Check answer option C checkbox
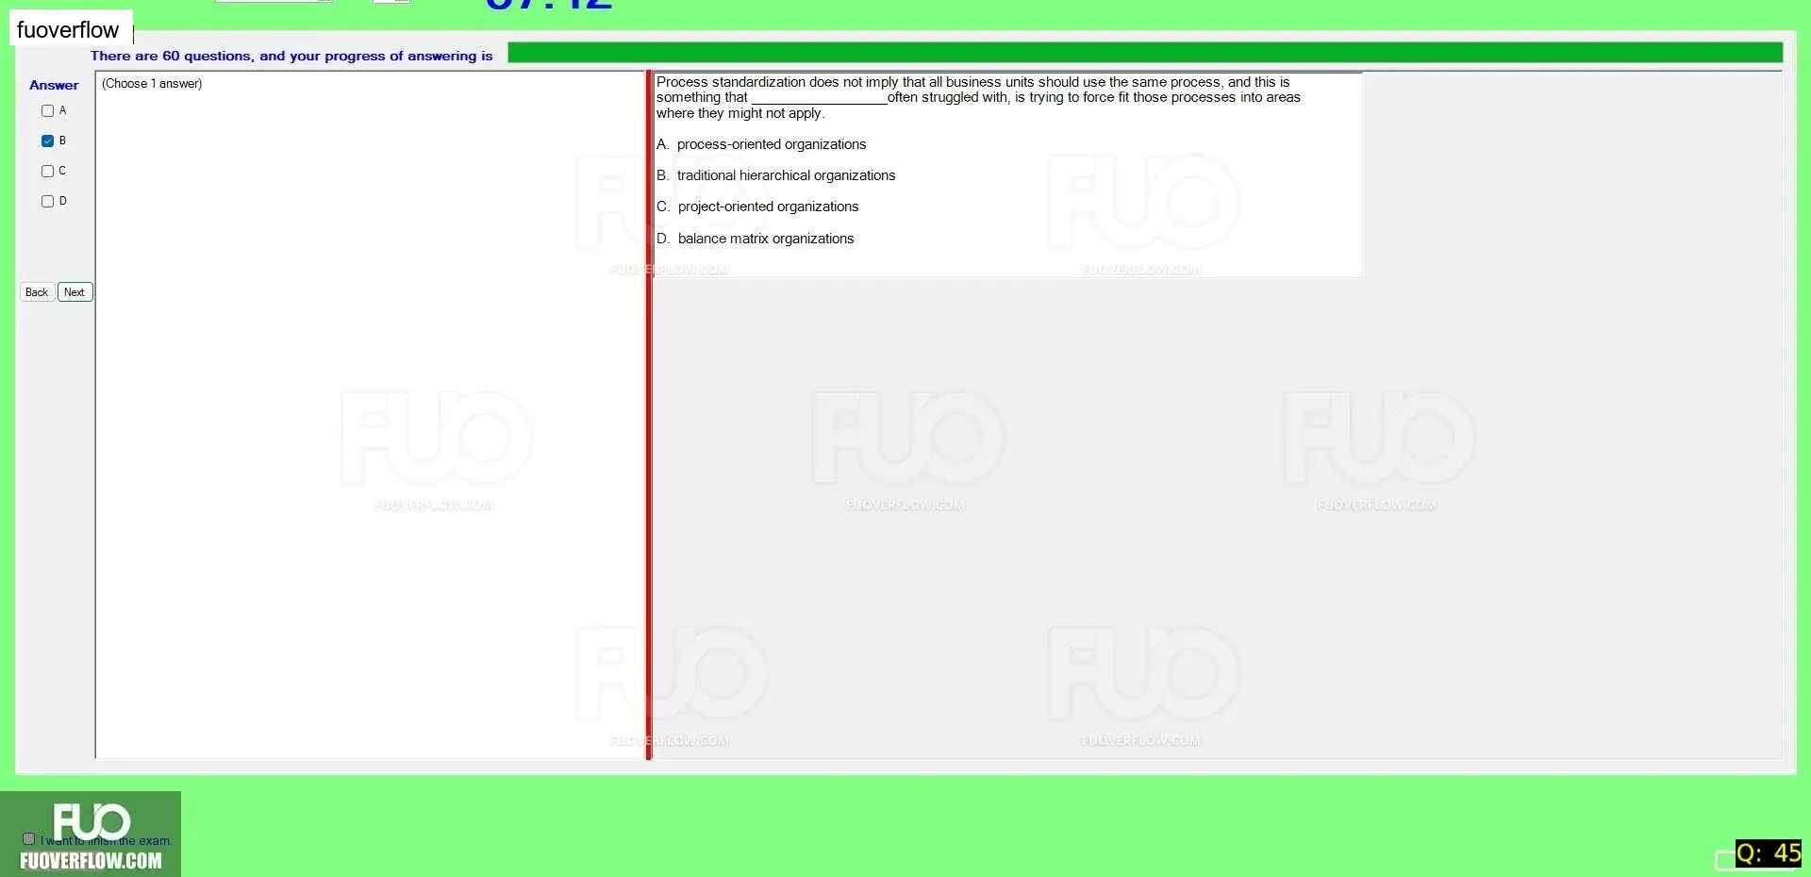 coord(47,171)
